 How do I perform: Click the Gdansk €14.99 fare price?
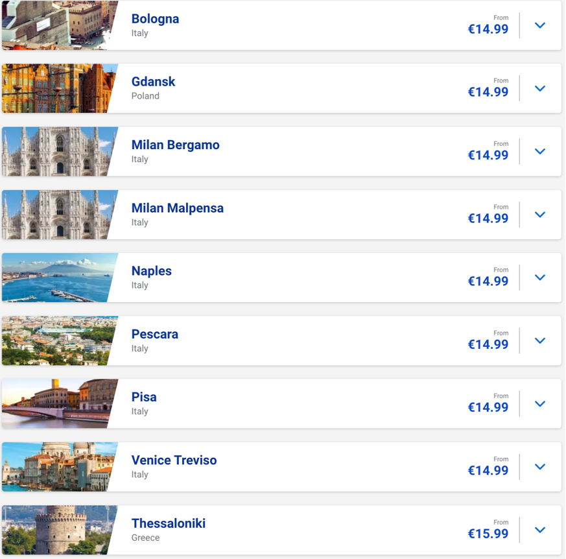(488, 91)
